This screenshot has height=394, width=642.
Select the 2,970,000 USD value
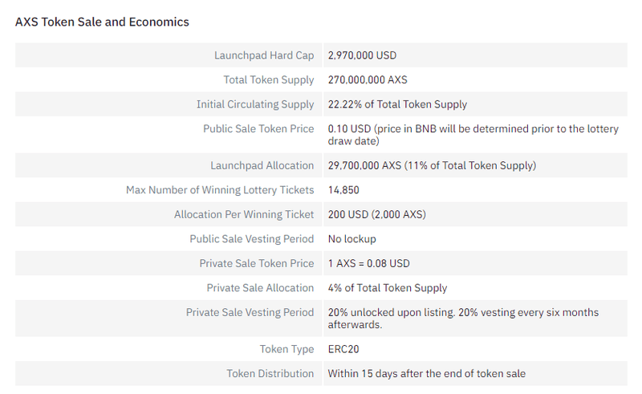tap(362, 55)
